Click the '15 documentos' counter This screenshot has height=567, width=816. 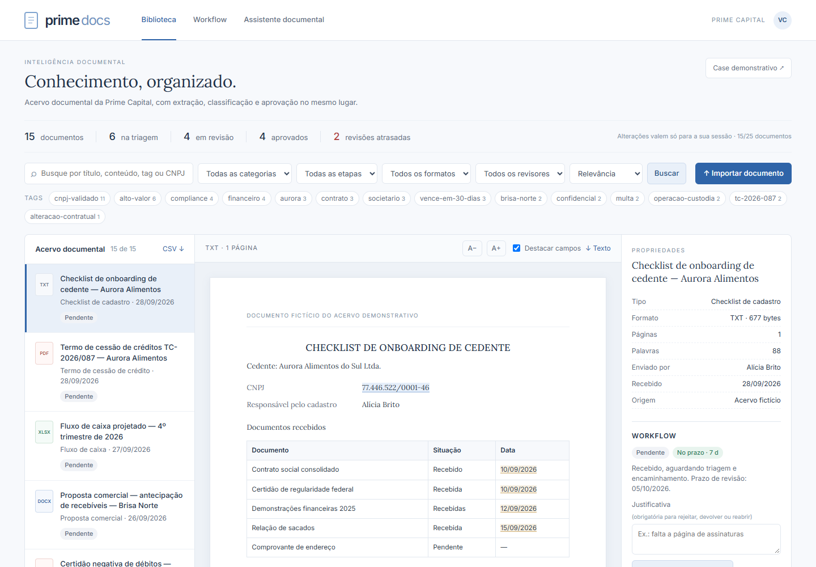54,137
